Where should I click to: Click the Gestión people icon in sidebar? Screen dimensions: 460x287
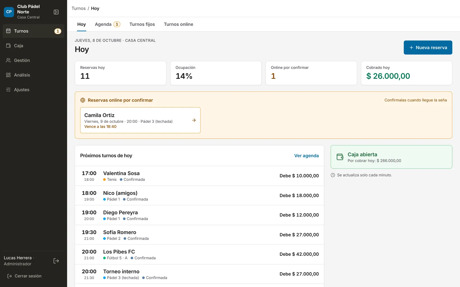pos(8,60)
